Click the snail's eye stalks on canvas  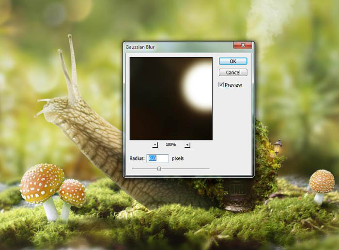pyautogui.click(x=69, y=68)
